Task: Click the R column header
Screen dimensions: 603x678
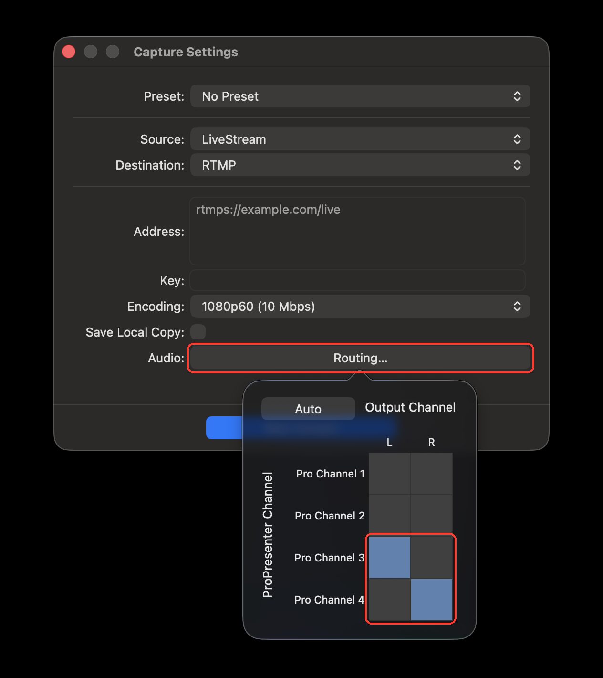Action: click(x=432, y=443)
